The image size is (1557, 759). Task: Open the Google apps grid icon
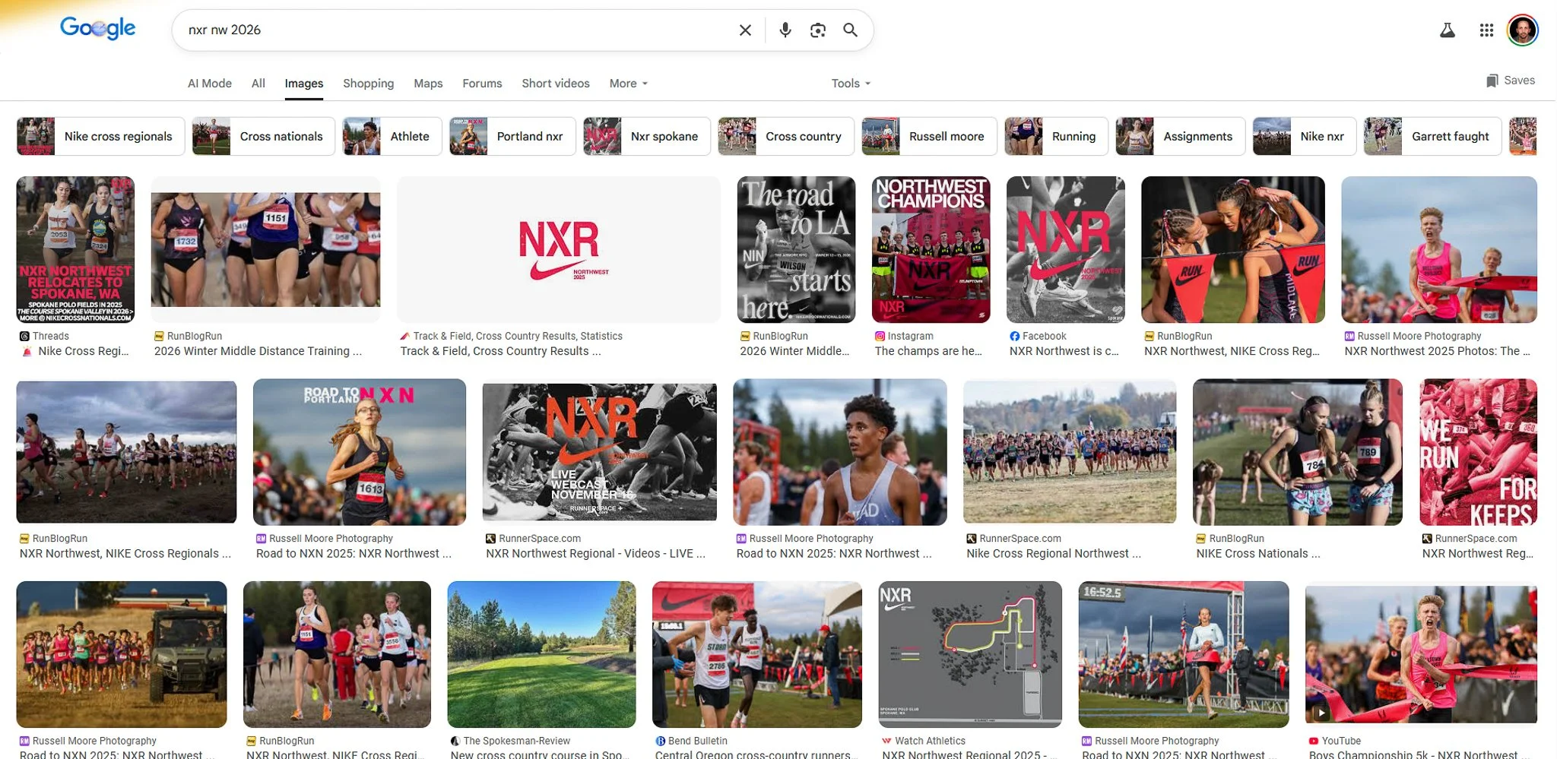pyautogui.click(x=1486, y=30)
